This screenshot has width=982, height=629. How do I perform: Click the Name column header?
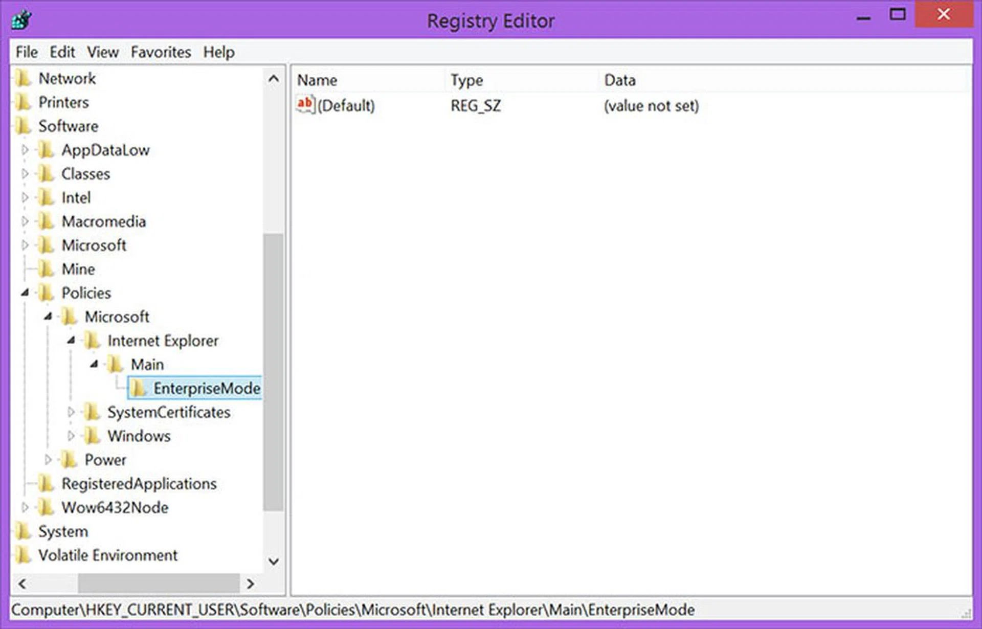pyautogui.click(x=317, y=80)
